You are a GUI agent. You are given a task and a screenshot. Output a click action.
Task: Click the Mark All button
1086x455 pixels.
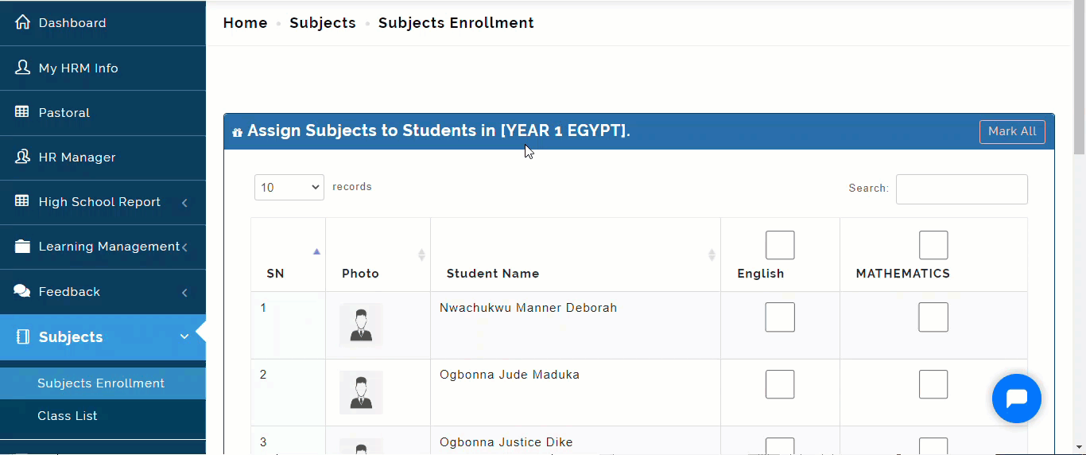1012,131
